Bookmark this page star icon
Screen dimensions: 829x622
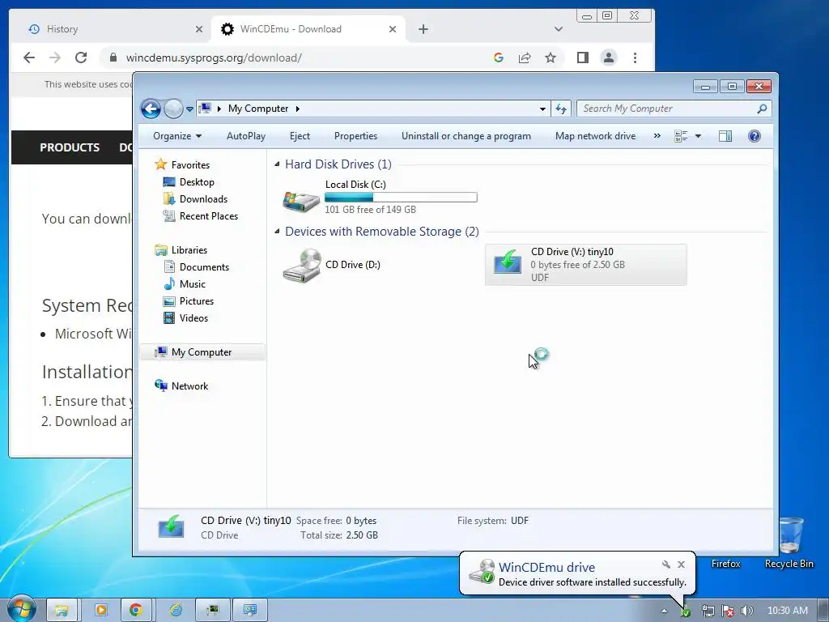click(551, 58)
